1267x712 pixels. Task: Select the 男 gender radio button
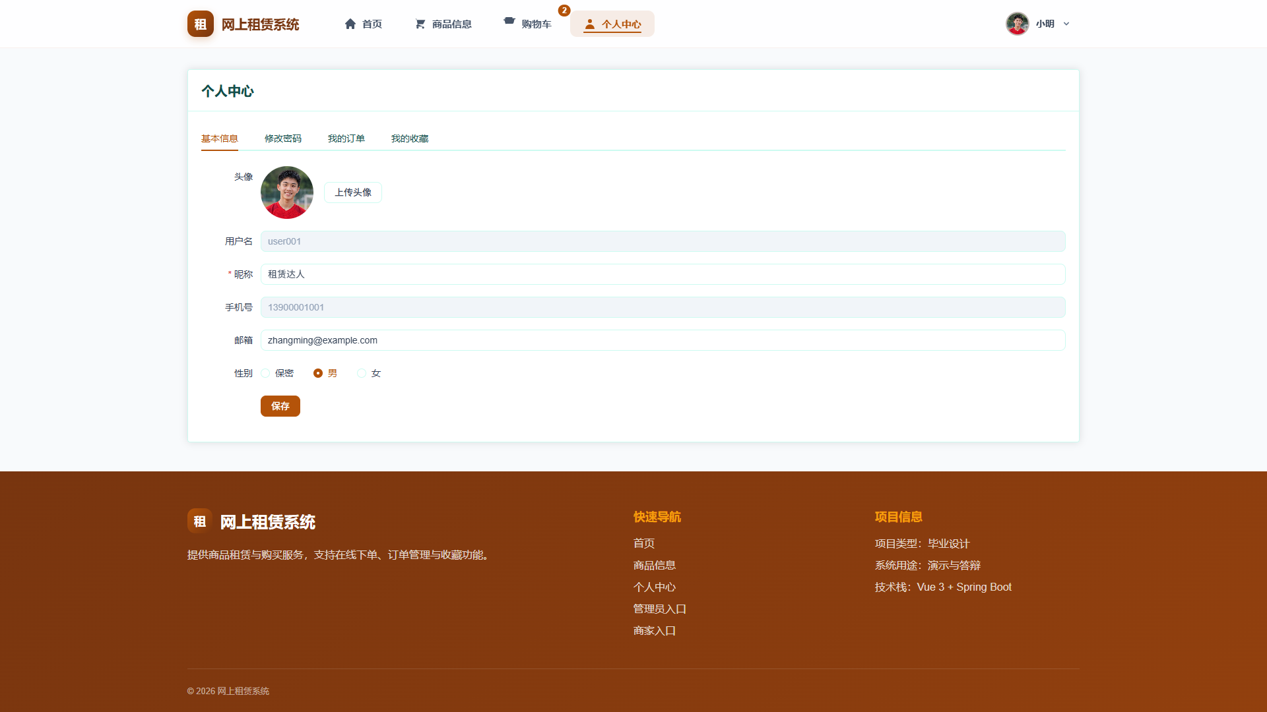318,373
